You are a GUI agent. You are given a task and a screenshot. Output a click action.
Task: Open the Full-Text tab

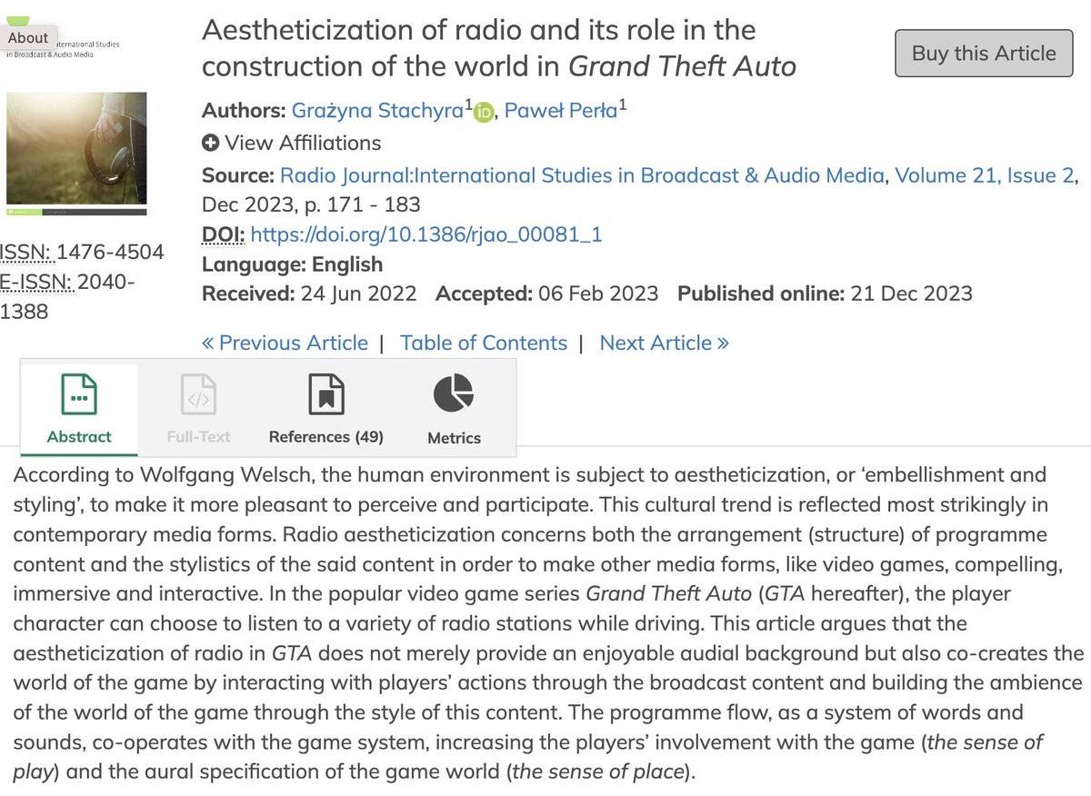pyautogui.click(x=198, y=408)
